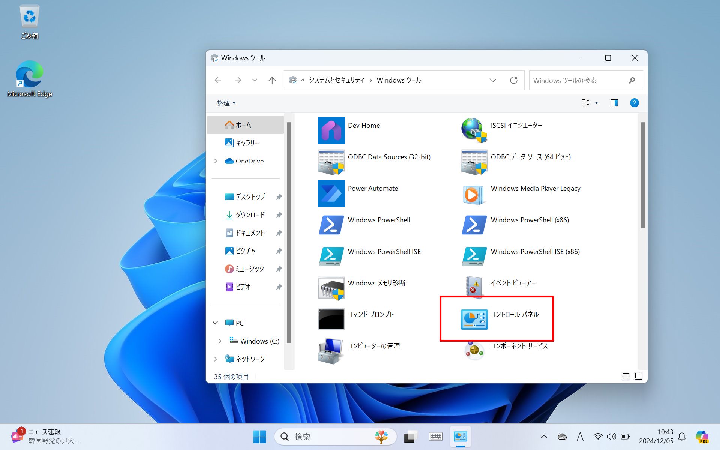Toggle the IME input mode A indicator
The height and width of the screenshot is (450, 720).
[x=580, y=436]
